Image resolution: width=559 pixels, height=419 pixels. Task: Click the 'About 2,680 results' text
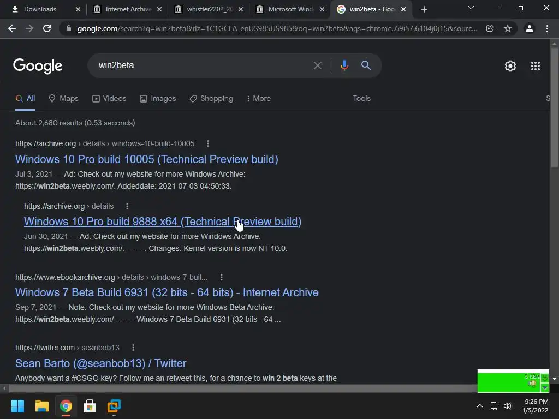click(x=75, y=123)
